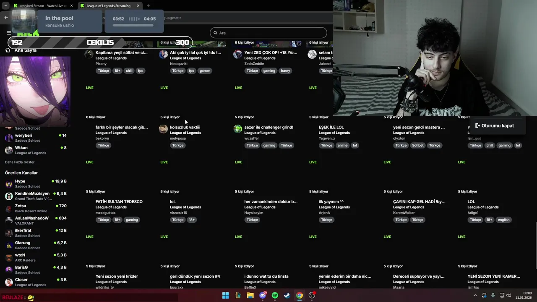Open the KendineMuzisyen channel avatar

pyautogui.click(x=9, y=196)
